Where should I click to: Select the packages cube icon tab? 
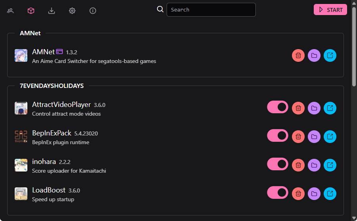click(31, 11)
